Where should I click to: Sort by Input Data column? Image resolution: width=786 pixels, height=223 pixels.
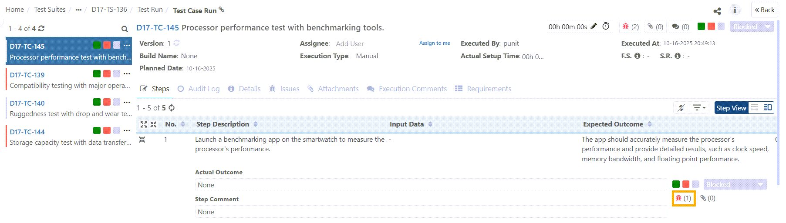tap(430, 124)
